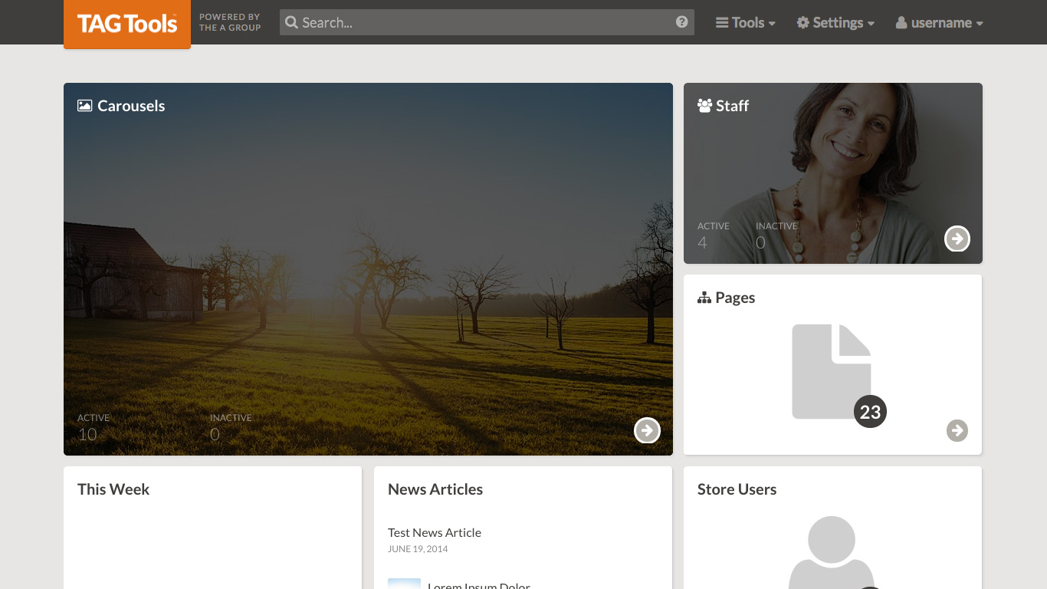The height and width of the screenshot is (589, 1047).
Task: Click the search magnifier icon
Action: [291, 22]
